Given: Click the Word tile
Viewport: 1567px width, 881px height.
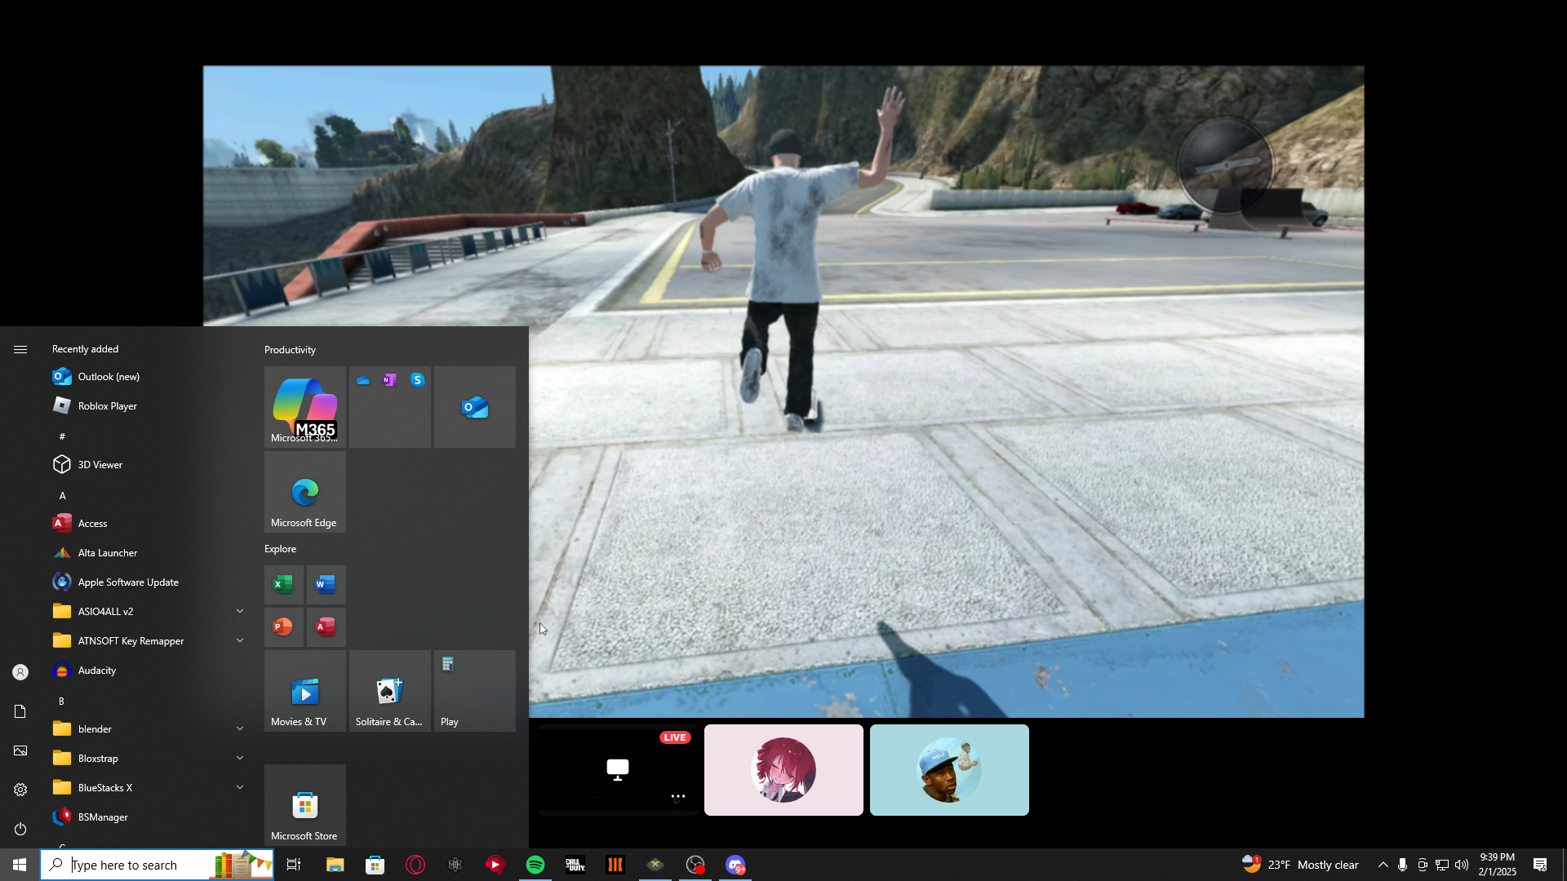Looking at the screenshot, I should click(x=326, y=585).
